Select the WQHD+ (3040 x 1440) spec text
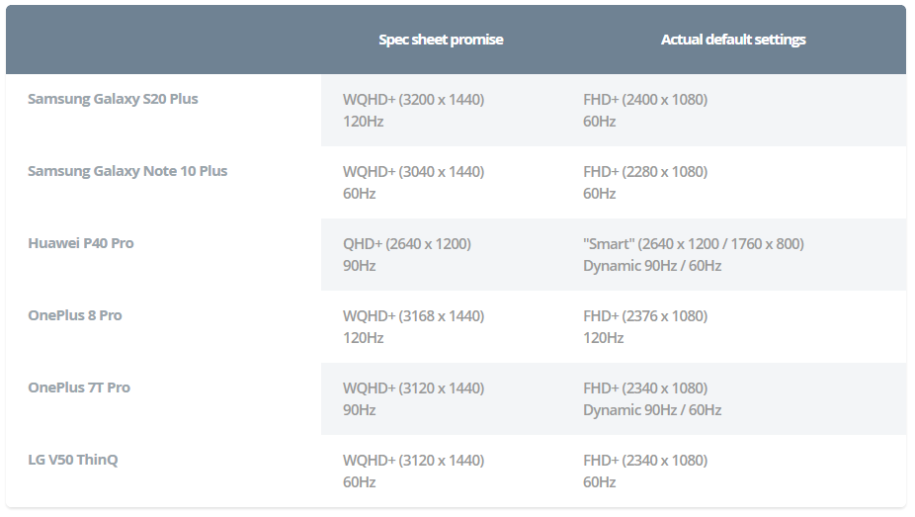The height and width of the screenshot is (517, 915). 413,172
